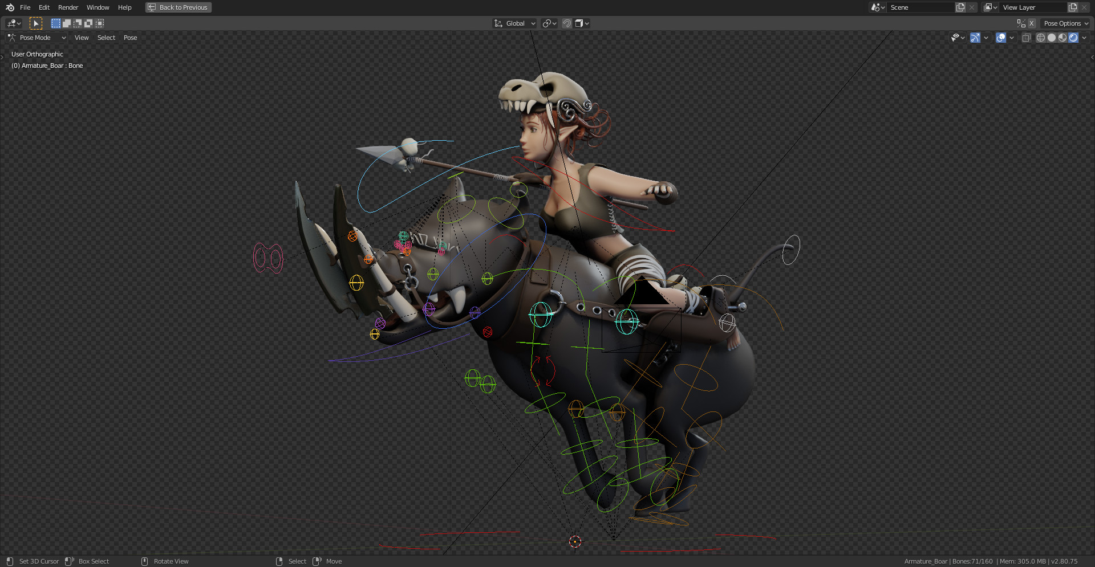
Task: Expand the left toolbar arrow
Action: coord(2,57)
